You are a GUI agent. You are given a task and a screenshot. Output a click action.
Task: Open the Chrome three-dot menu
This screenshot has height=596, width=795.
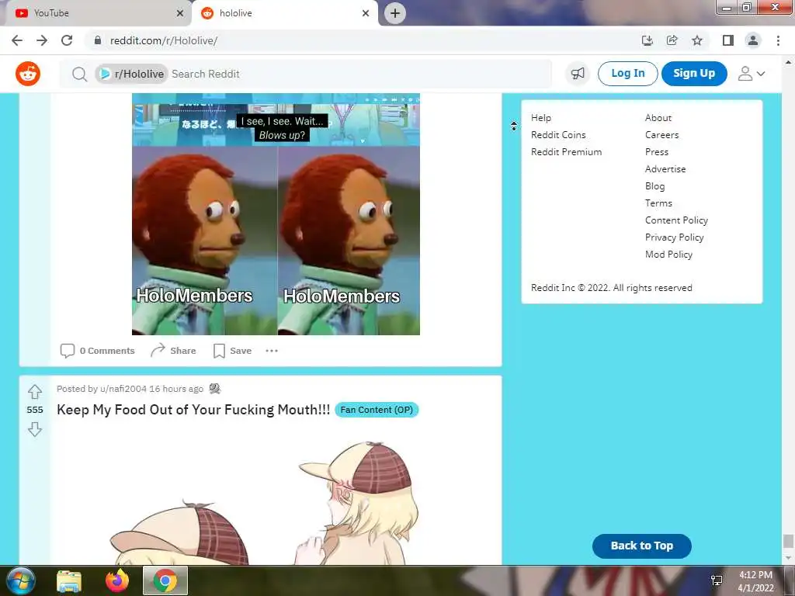click(778, 40)
